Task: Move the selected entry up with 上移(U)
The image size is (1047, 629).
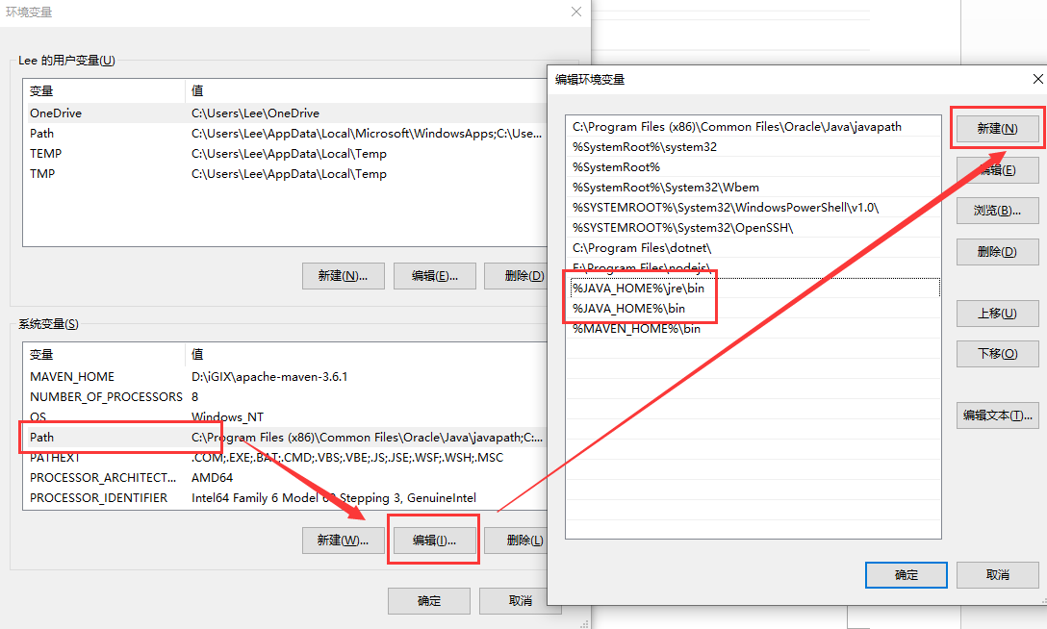Action: [997, 313]
